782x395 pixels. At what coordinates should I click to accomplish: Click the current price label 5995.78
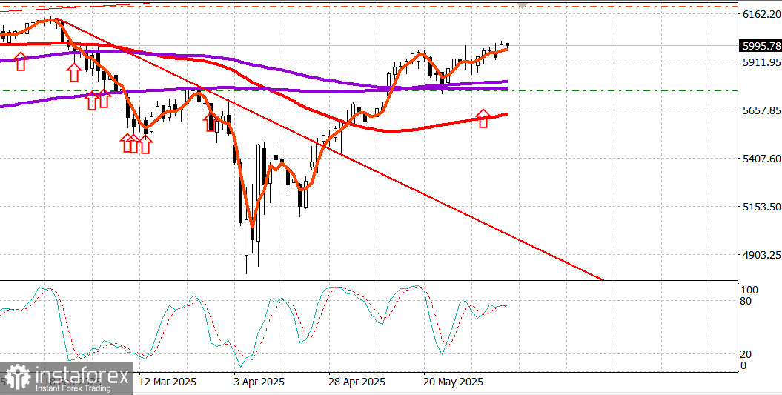[x=760, y=46]
